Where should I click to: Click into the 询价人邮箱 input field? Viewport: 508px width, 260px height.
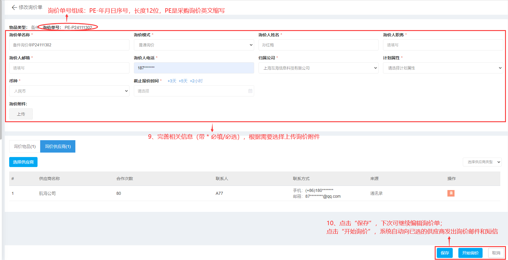(x=69, y=68)
